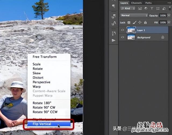
Task: Open the Opacity slider dropdown arrow
Action: click(169, 15)
